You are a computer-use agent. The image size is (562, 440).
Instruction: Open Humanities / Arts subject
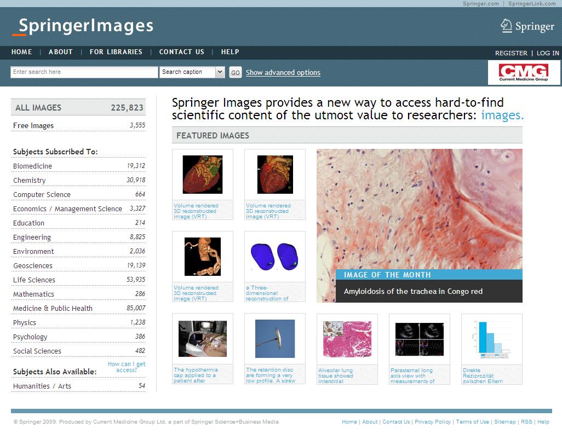pyautogui.click(x=78, y=386)
